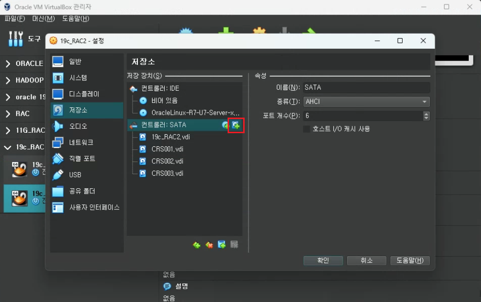Decrease the 포트 개수 with the down arrow
The image size is (481, 302).
pyautogui.click(x=426, y=118)
